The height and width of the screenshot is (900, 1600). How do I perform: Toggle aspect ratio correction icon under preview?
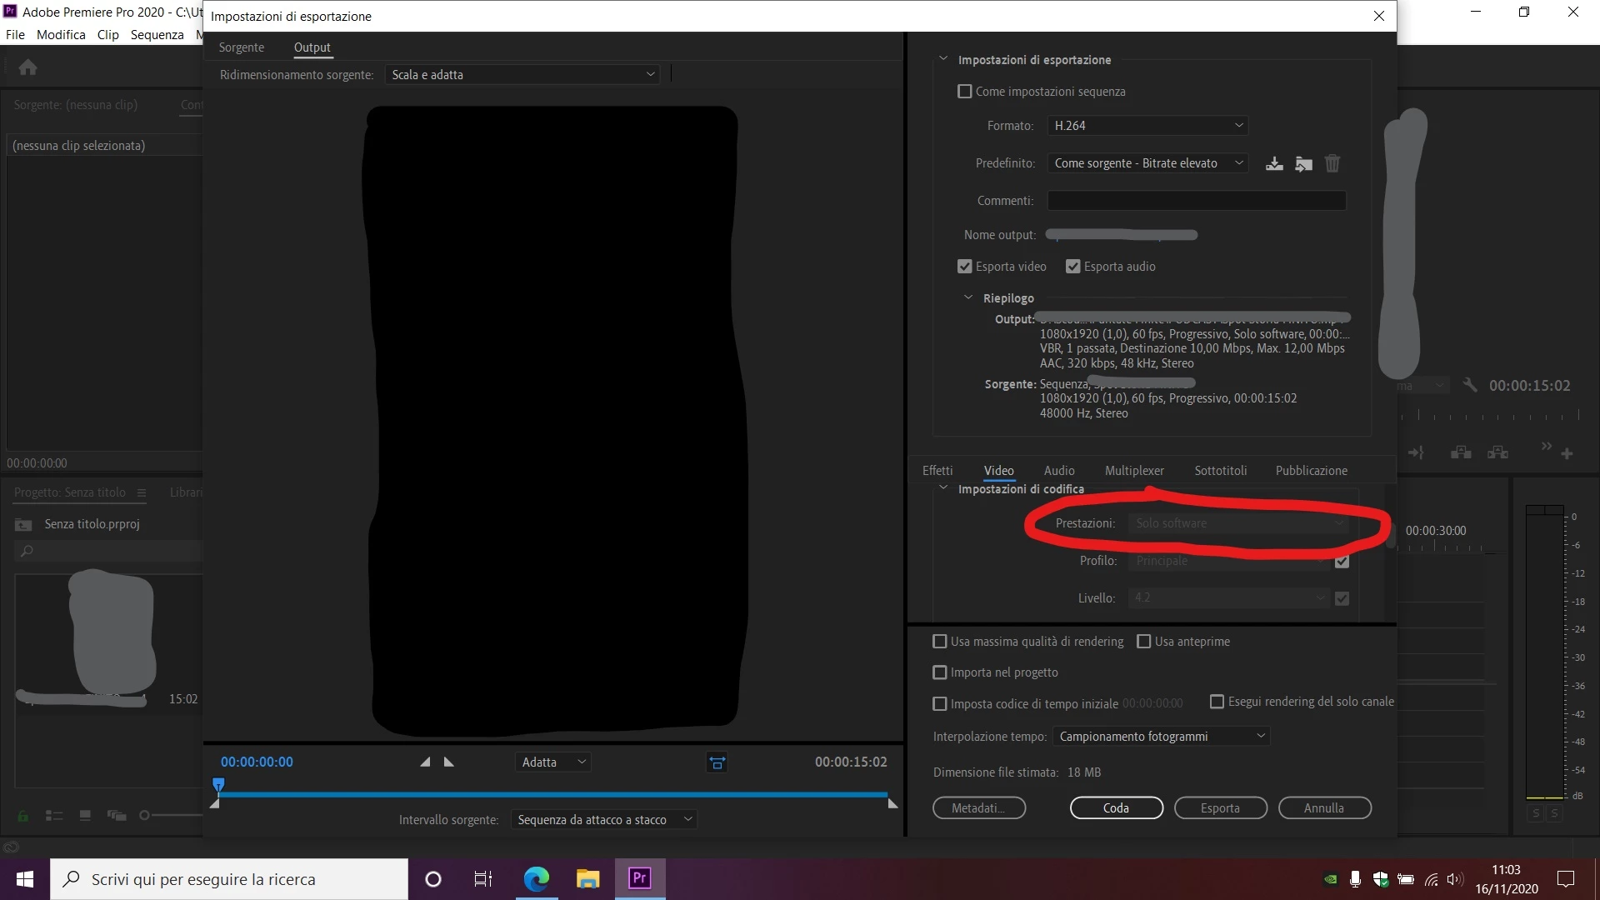point(717,762)
